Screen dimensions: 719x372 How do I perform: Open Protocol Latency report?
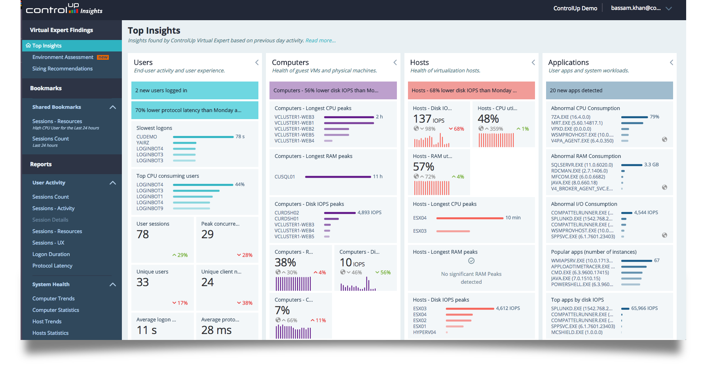point(52,266)
